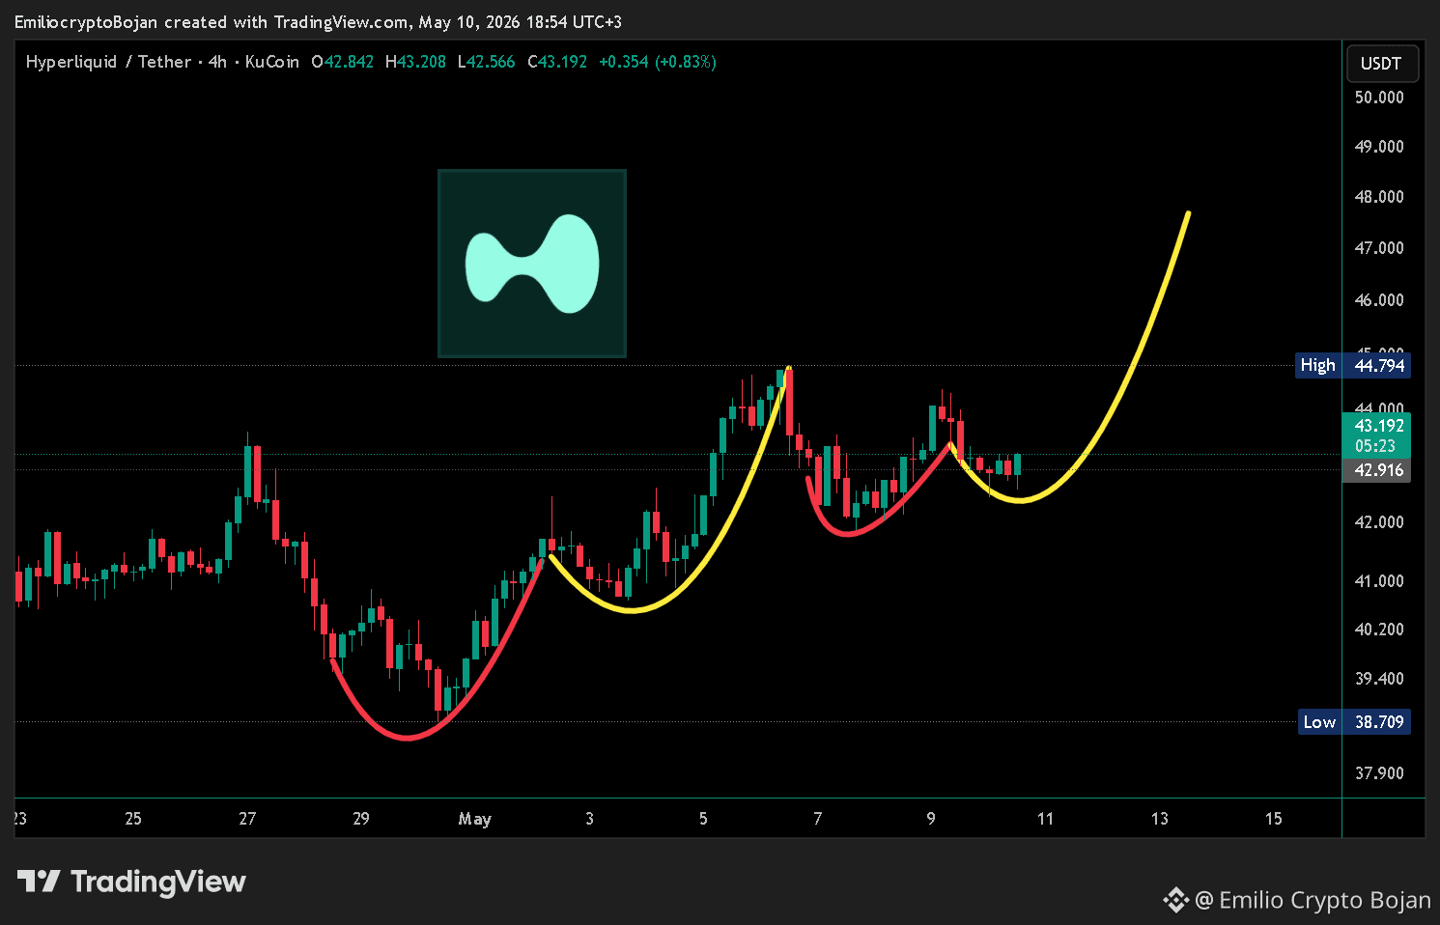Click the date label 9 on time axis
This screenshot has width=1440, height=925.
[931, 819]
